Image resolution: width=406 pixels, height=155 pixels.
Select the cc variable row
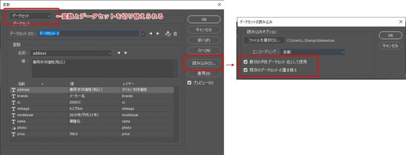92,102
